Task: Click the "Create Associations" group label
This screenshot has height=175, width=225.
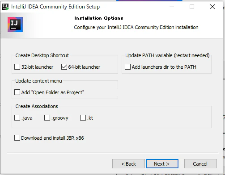Action: pos(37,106)
